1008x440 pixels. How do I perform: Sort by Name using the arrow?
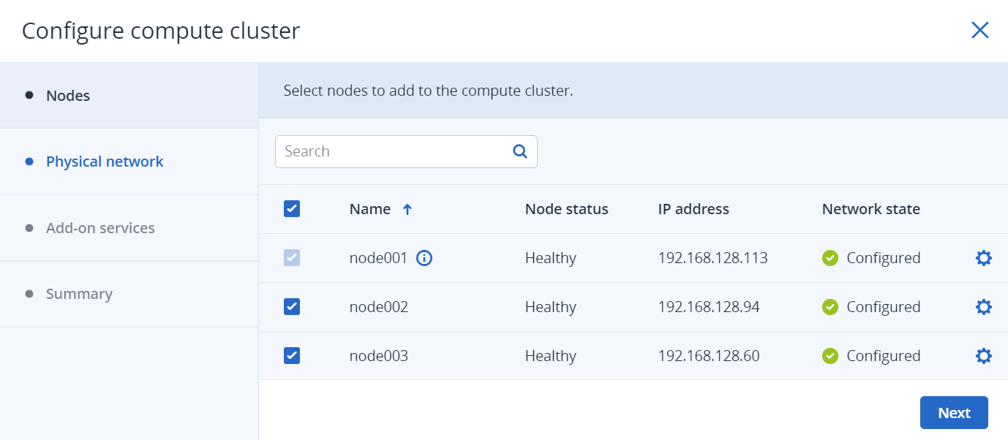point(407,210)
